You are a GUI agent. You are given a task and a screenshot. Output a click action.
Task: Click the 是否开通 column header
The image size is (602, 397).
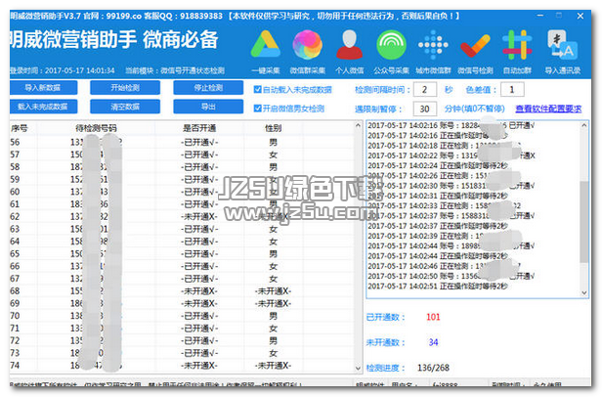199,128
